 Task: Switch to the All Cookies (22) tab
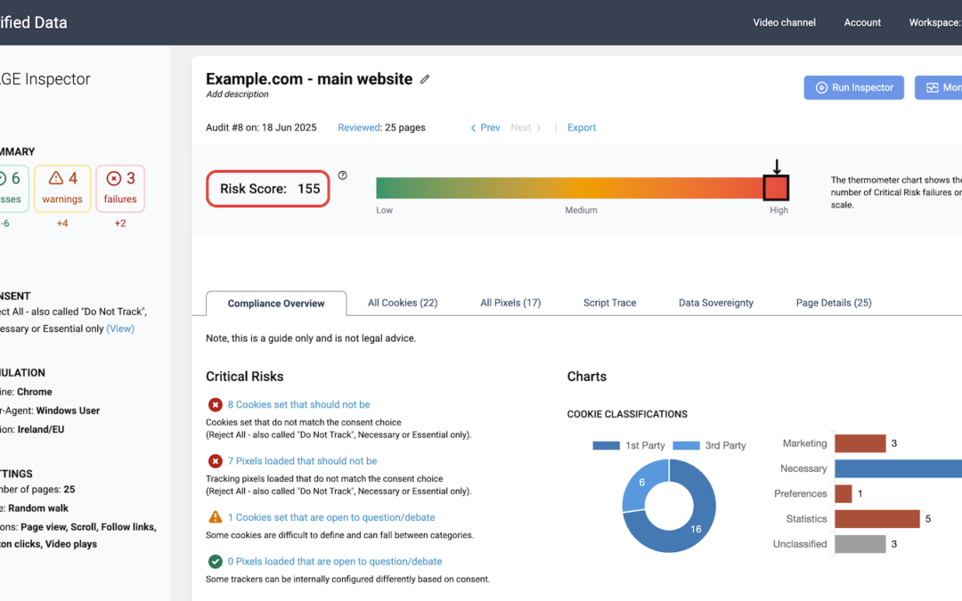pyautogui.click(x=403, y=303)
